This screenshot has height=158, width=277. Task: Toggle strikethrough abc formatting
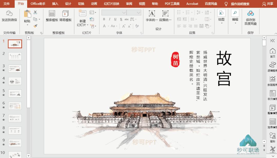click(126, 19)
